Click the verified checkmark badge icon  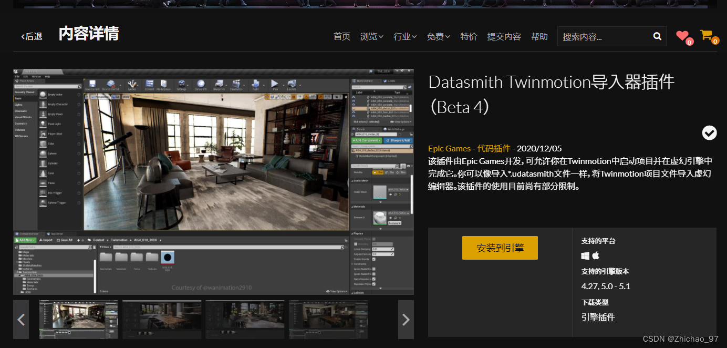709,133
